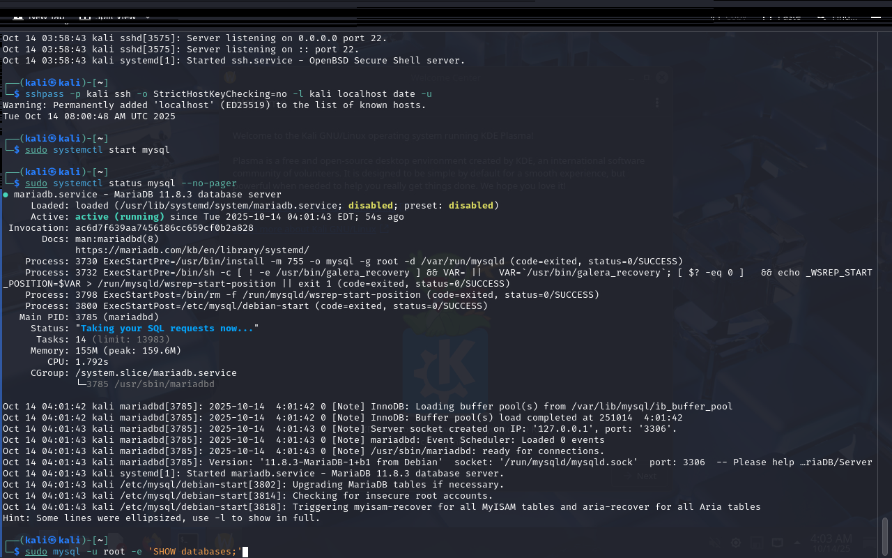The width and height of the screenshot is (892, 558).
Task: Click the green mariadb.service status dot
Action: (x=6, y=195)
